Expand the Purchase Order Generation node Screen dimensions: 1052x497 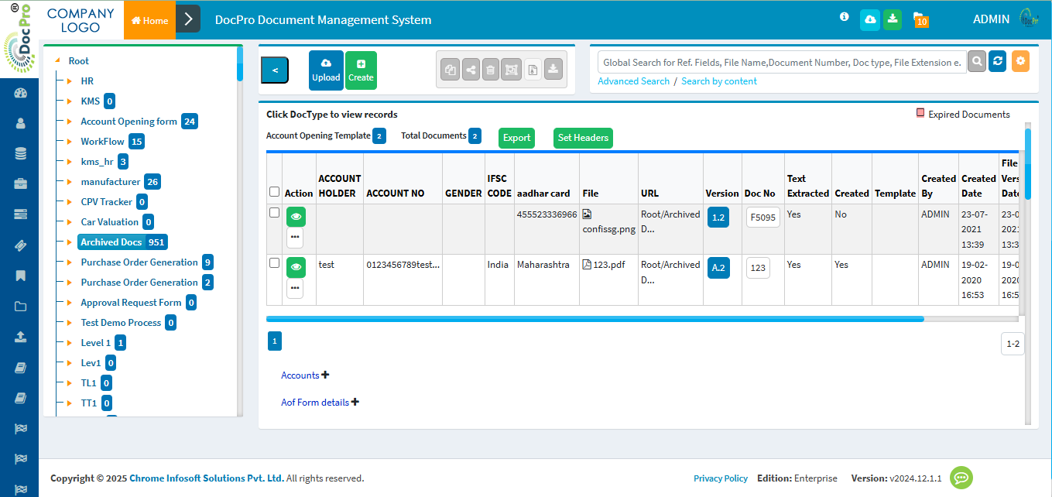pyautogui.click(x=68, y=262)
